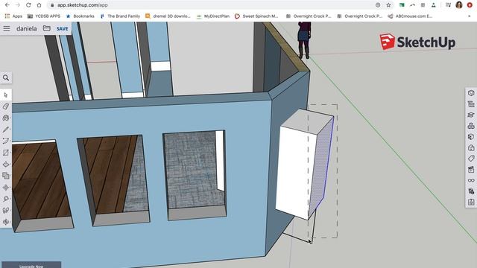Select the Walk footprints tool
The height and width of the screenshot is (268, 477).
[6, 210]
